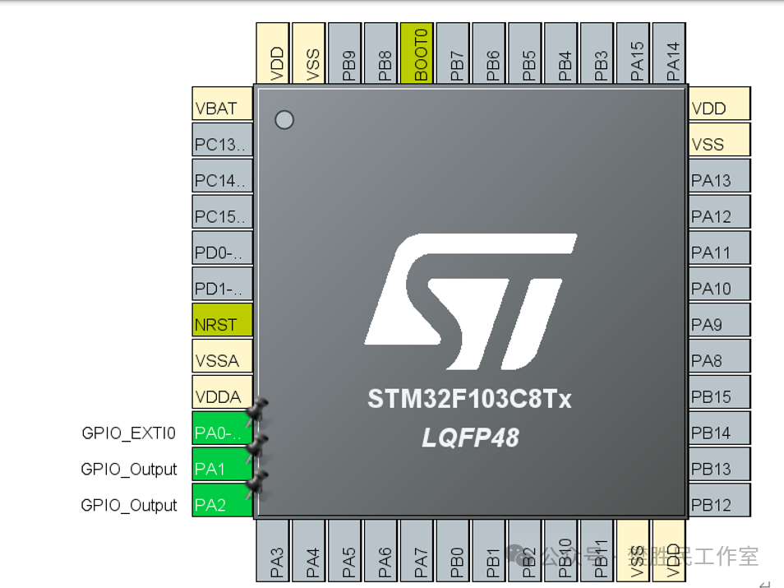
Task: Select the PC14 pin
Action: [222, 176]
